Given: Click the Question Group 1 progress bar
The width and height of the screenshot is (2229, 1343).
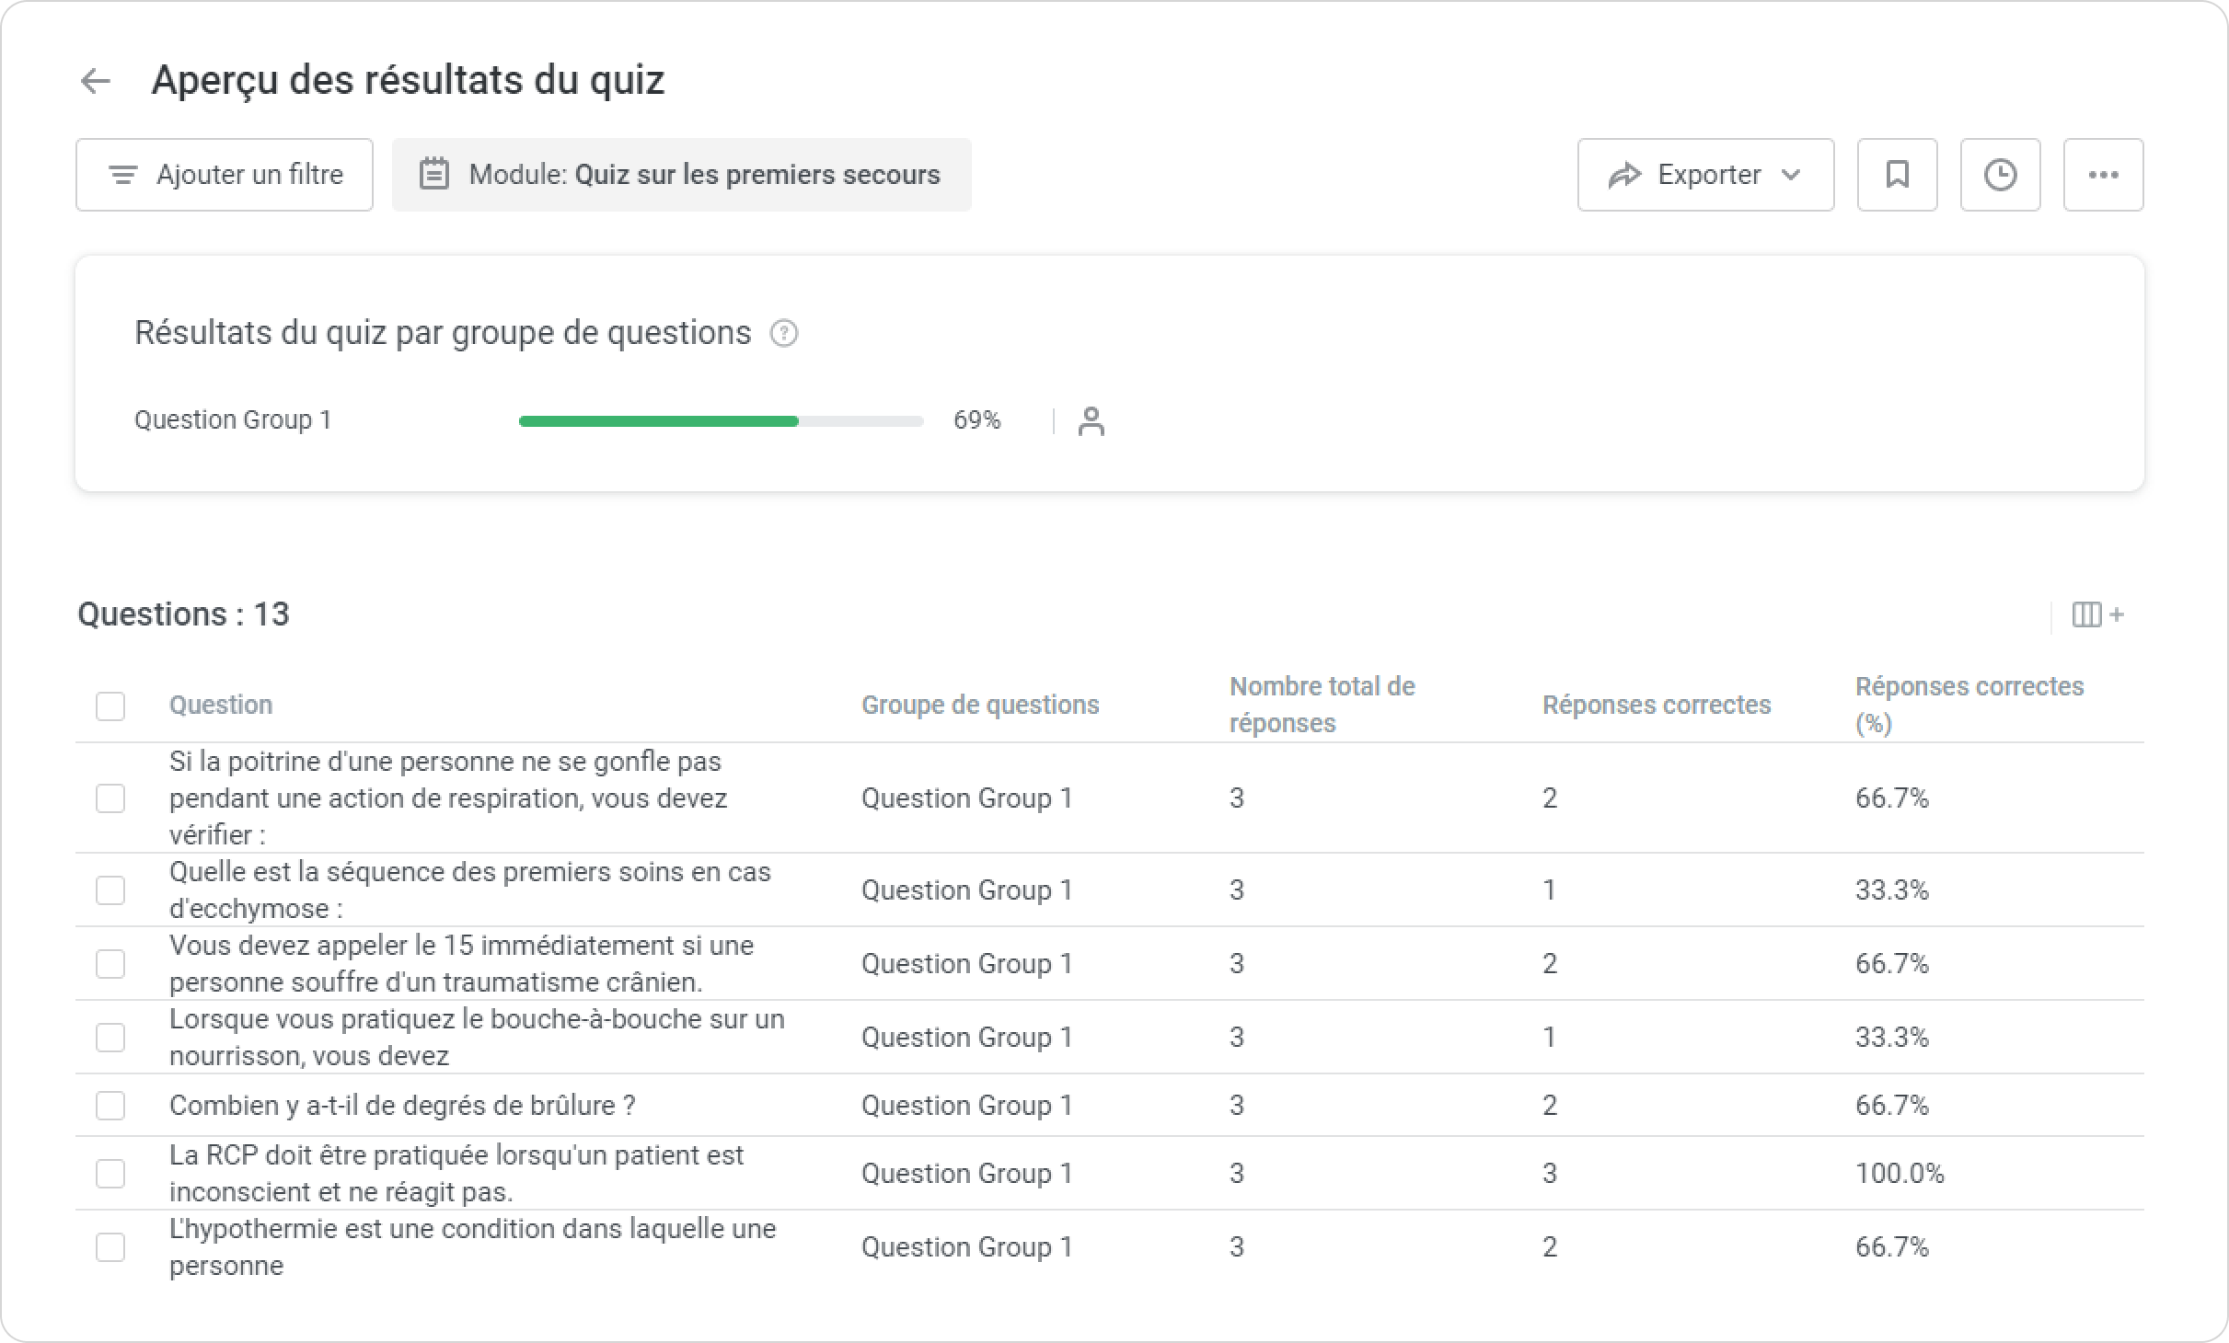Looking at the screenshot, I should pyautogui.click(x=721, y=421).
